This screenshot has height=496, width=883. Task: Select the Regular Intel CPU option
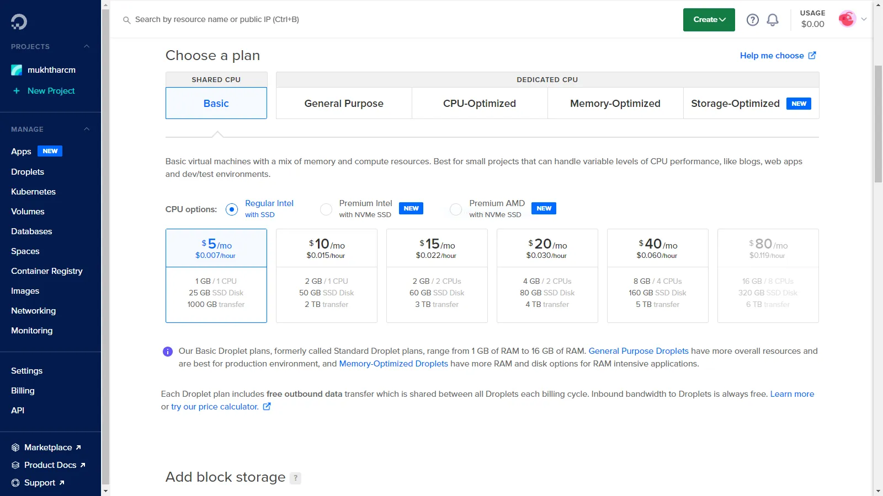click(x=232, y=209)
